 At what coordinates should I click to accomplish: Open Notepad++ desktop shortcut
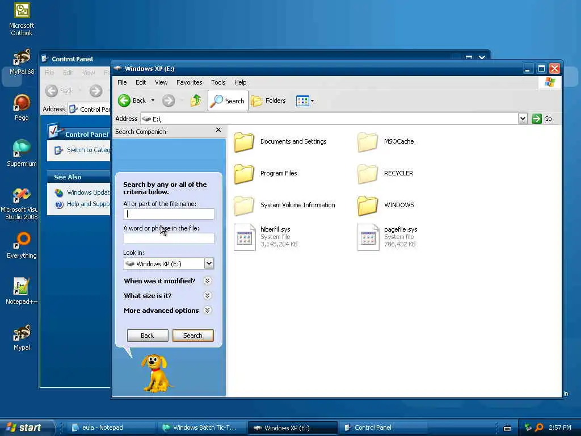pyautogui.click(x=22, y=291)
